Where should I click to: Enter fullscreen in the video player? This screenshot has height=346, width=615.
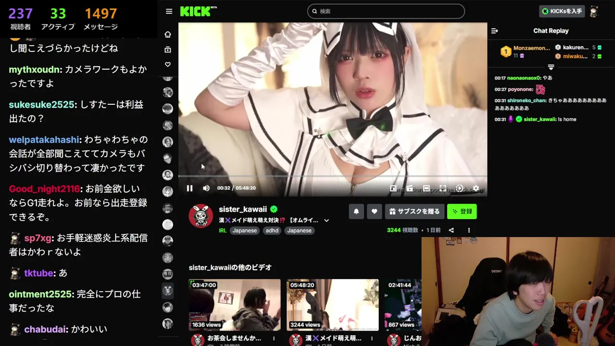point(443,188)
